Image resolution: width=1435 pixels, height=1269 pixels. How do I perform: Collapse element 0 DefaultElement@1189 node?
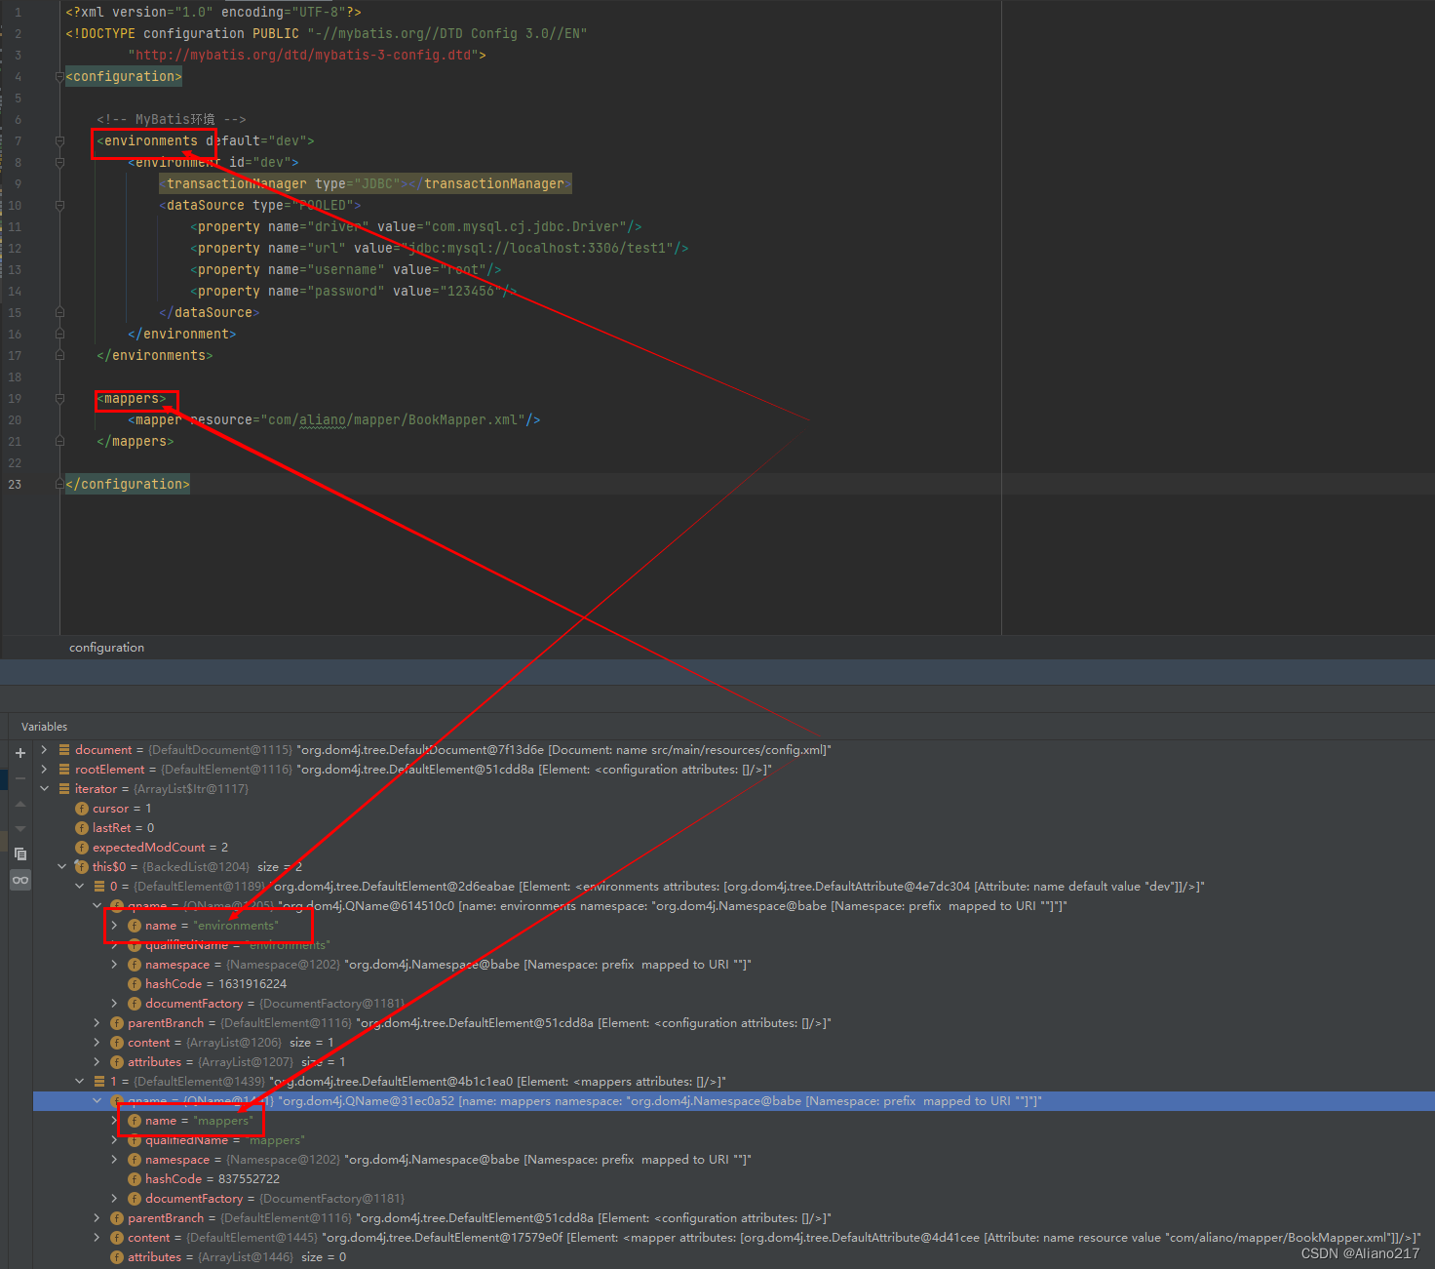coord(80,887)
